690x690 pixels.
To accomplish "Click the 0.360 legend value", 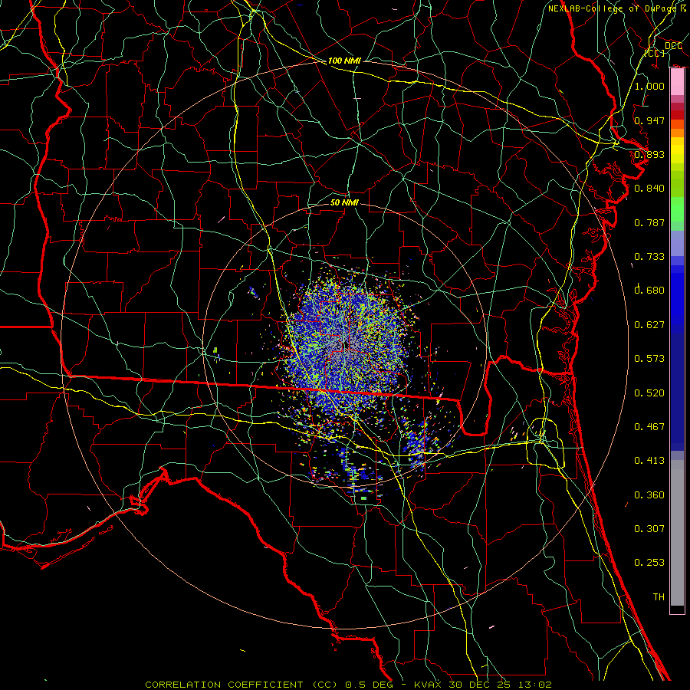I will pos(649,495).
